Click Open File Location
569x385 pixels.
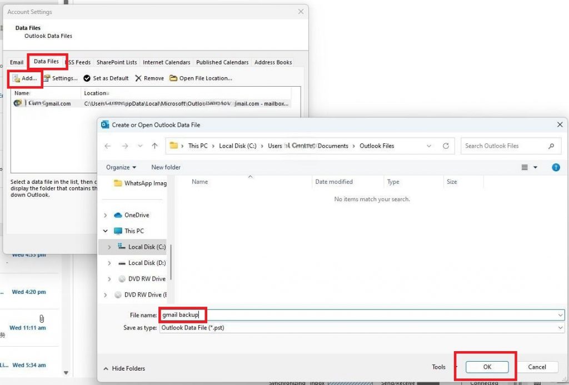point(201,78)
